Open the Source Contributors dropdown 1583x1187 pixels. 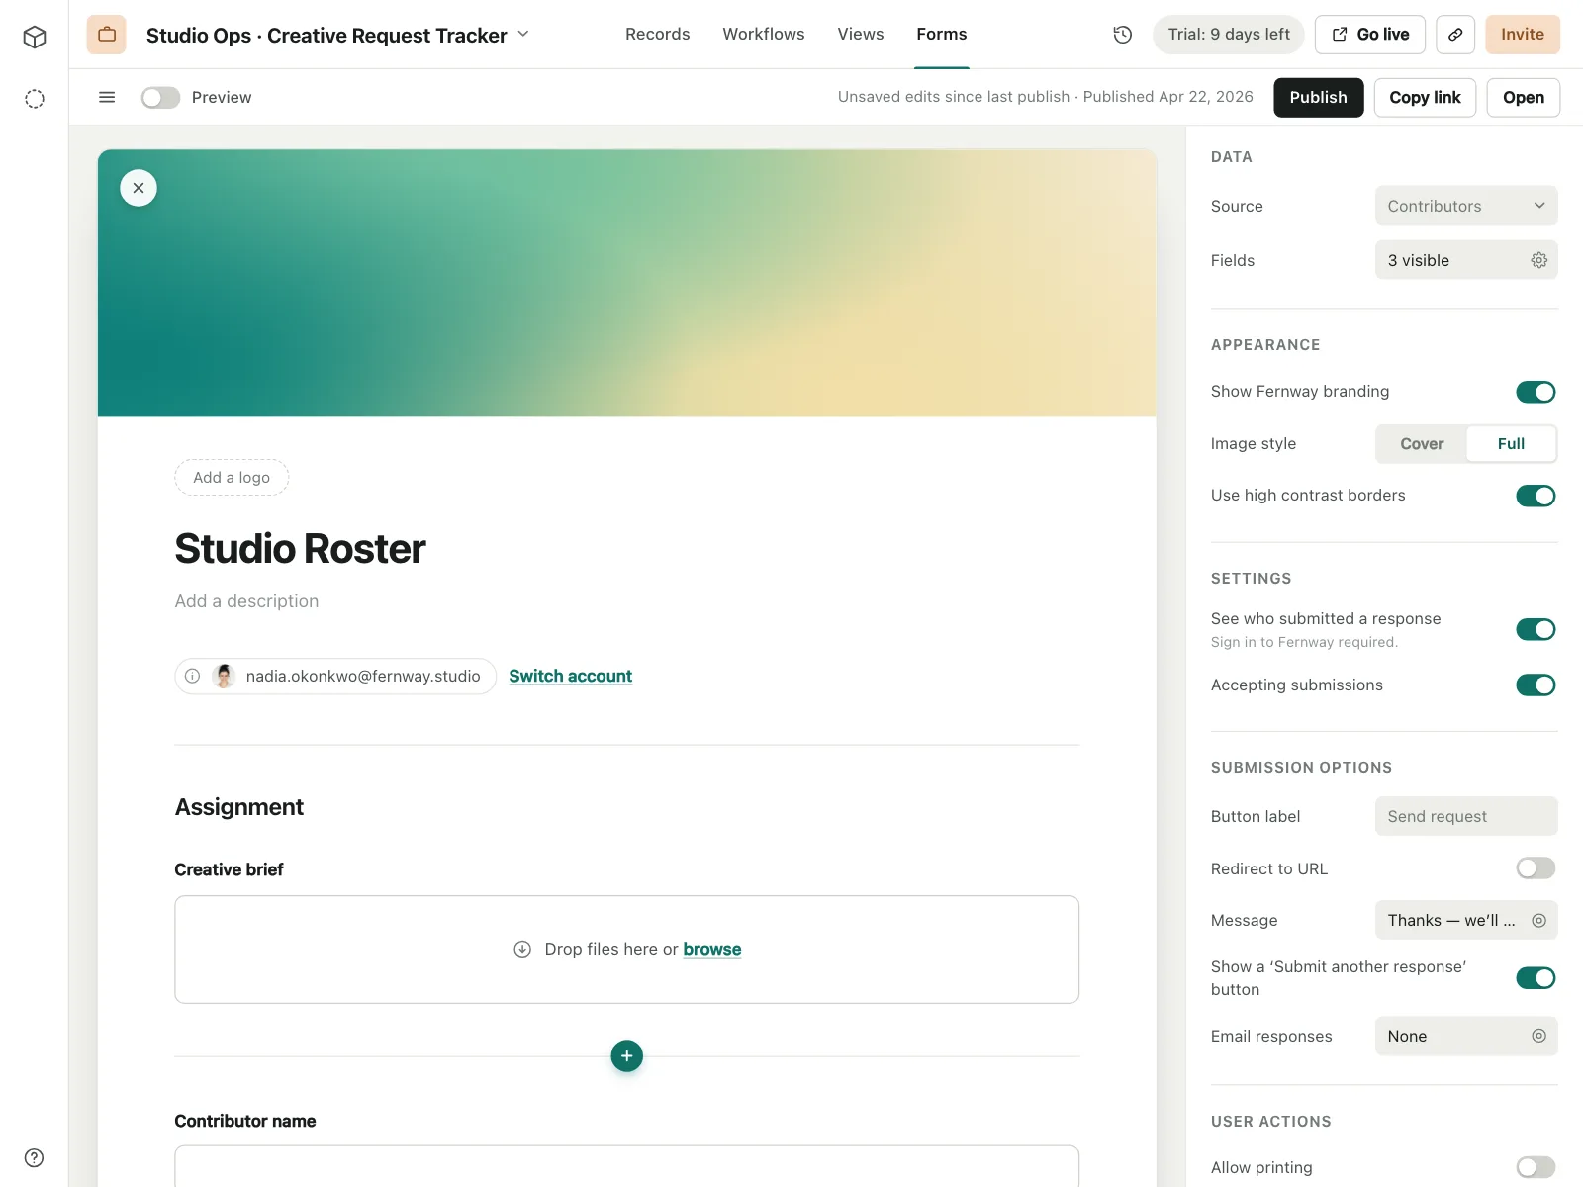tap(1466, 206)
